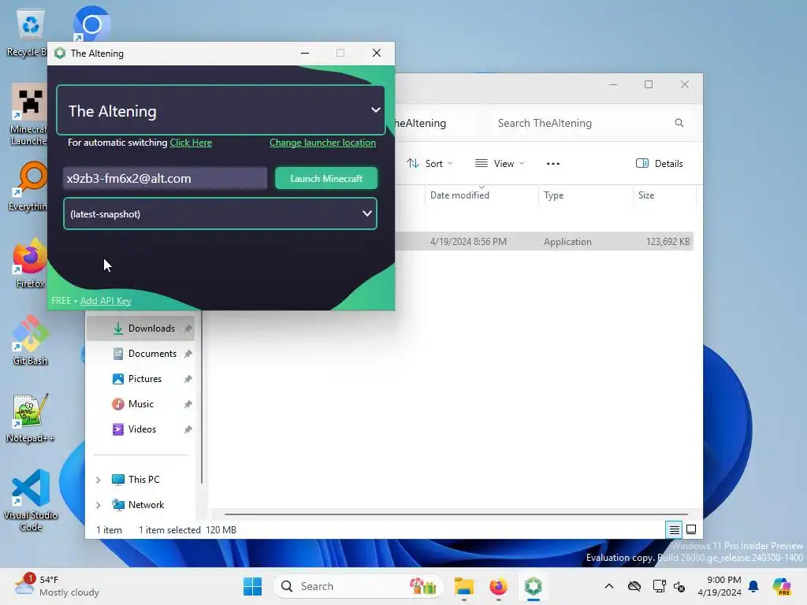The width and height of the screenshot is (807, 605).
Task: Open Pictures in Explorer sidebar
Action: click(x=145, y=379)
